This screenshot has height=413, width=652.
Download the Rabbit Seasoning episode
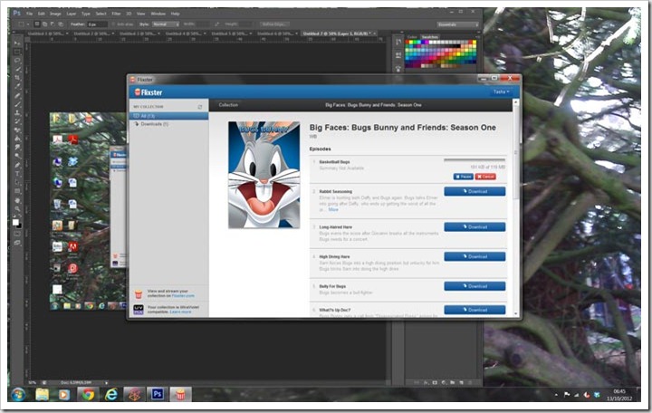475,191
